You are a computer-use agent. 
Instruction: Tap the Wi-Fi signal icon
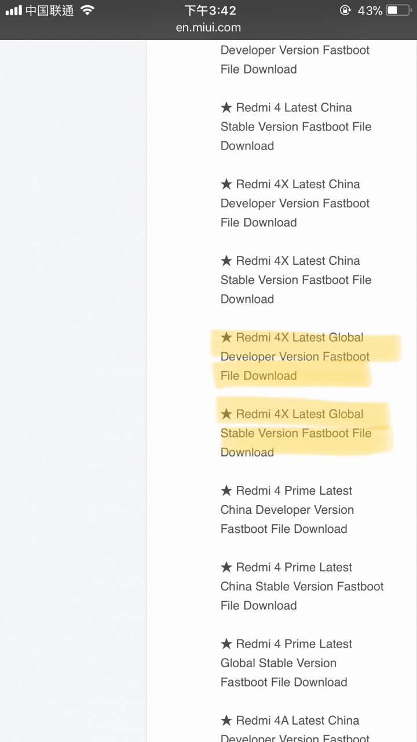point(87,10)
